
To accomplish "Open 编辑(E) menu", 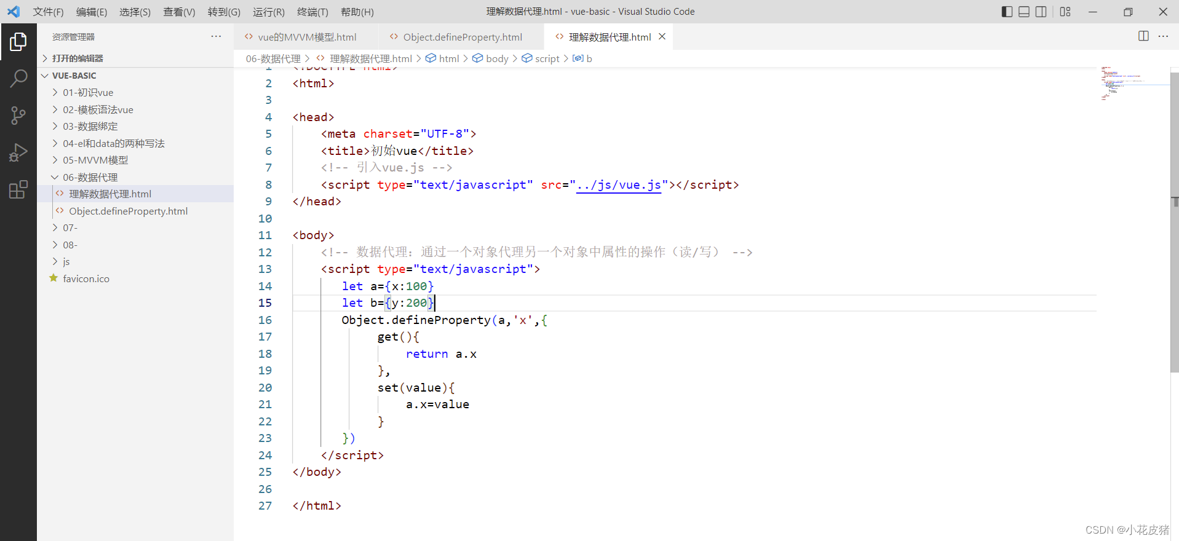I will [x=92, y=12].
